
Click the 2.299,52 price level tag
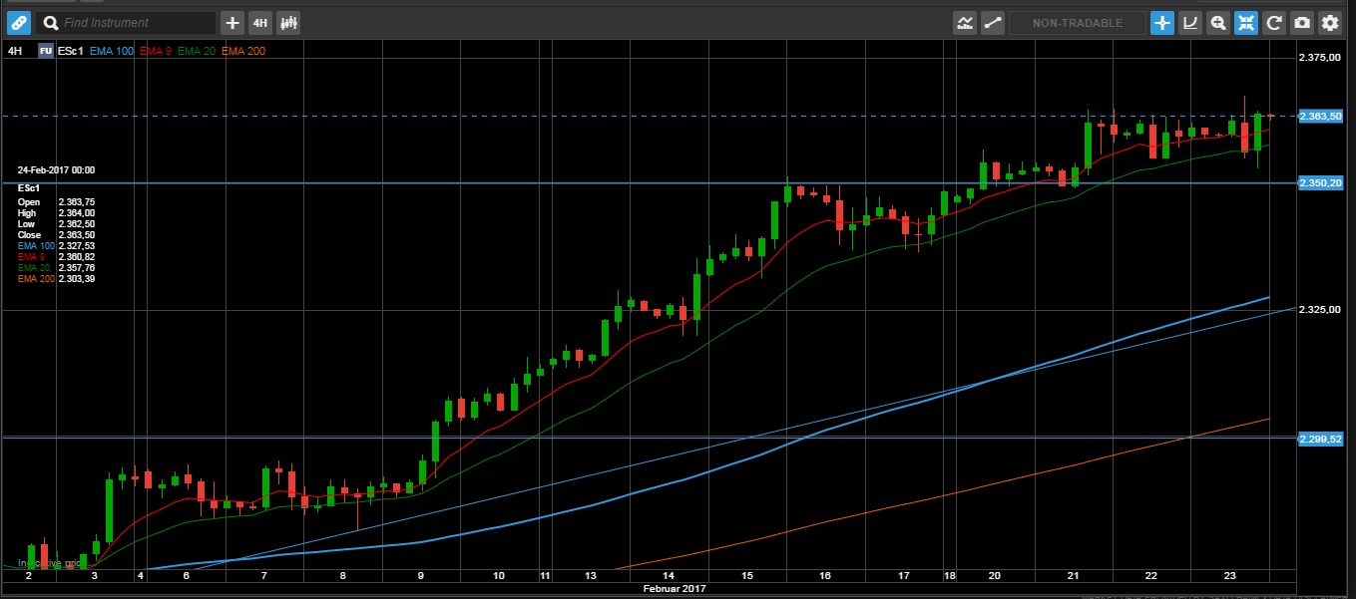[1320, 439]
